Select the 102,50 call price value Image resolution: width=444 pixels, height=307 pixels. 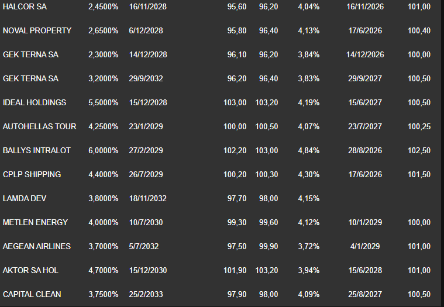click(x=419, y=150)
